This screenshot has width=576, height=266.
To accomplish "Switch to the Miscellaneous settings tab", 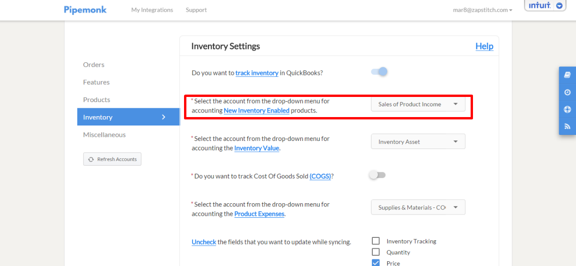I will (x=104, y=135).
